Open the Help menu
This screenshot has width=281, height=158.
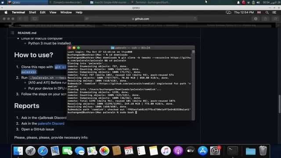tap(79, 12)
